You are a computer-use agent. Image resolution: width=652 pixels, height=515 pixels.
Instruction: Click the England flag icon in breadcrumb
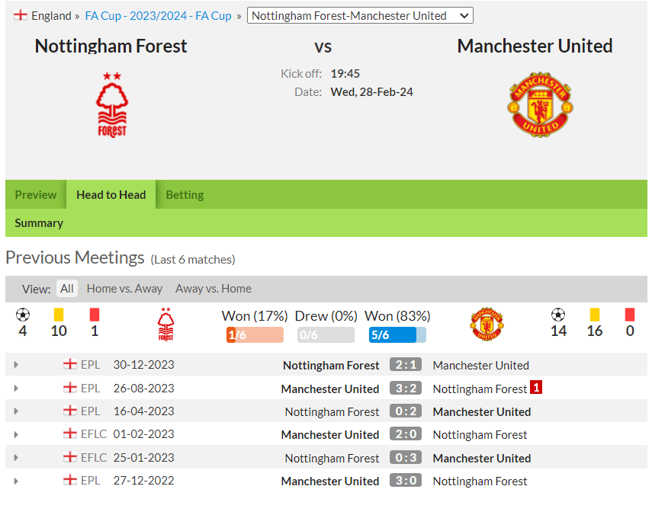[x=20, y=15]
